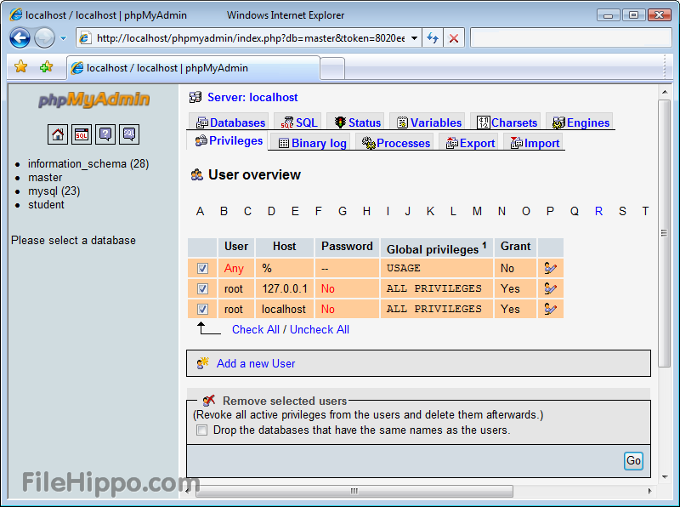The height and width of the screenshot is (507, 680).
Task: Click the scroll up arrow
Action: (665, 92)
